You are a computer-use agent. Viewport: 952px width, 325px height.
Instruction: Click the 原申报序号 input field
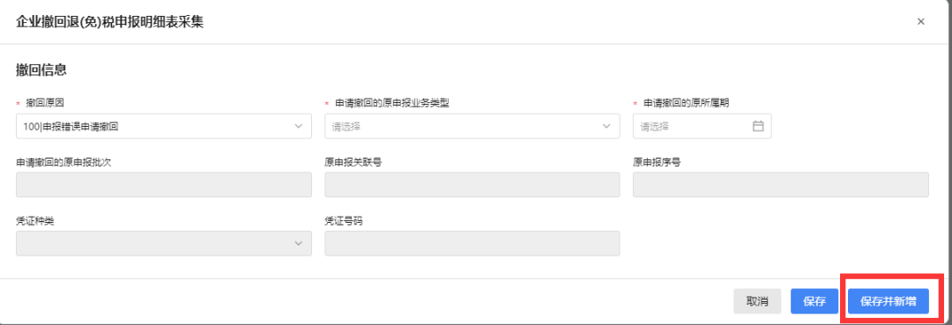click(781, 184)
